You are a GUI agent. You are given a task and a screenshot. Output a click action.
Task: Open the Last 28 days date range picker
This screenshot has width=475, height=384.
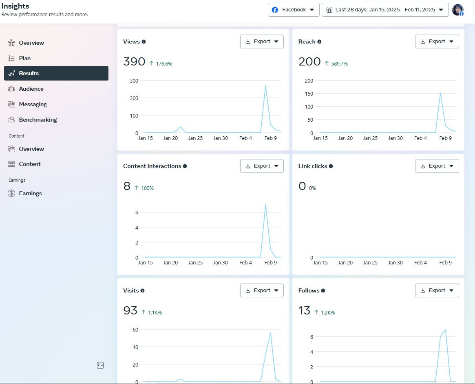point(385,10)
